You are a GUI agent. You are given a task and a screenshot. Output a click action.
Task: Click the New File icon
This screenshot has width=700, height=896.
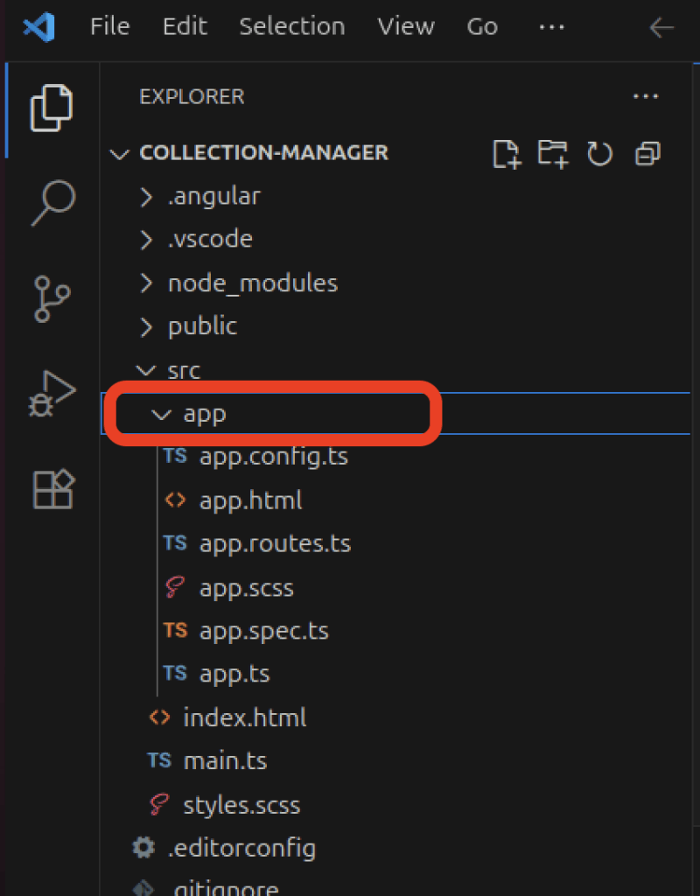click(x=507, y=154)
